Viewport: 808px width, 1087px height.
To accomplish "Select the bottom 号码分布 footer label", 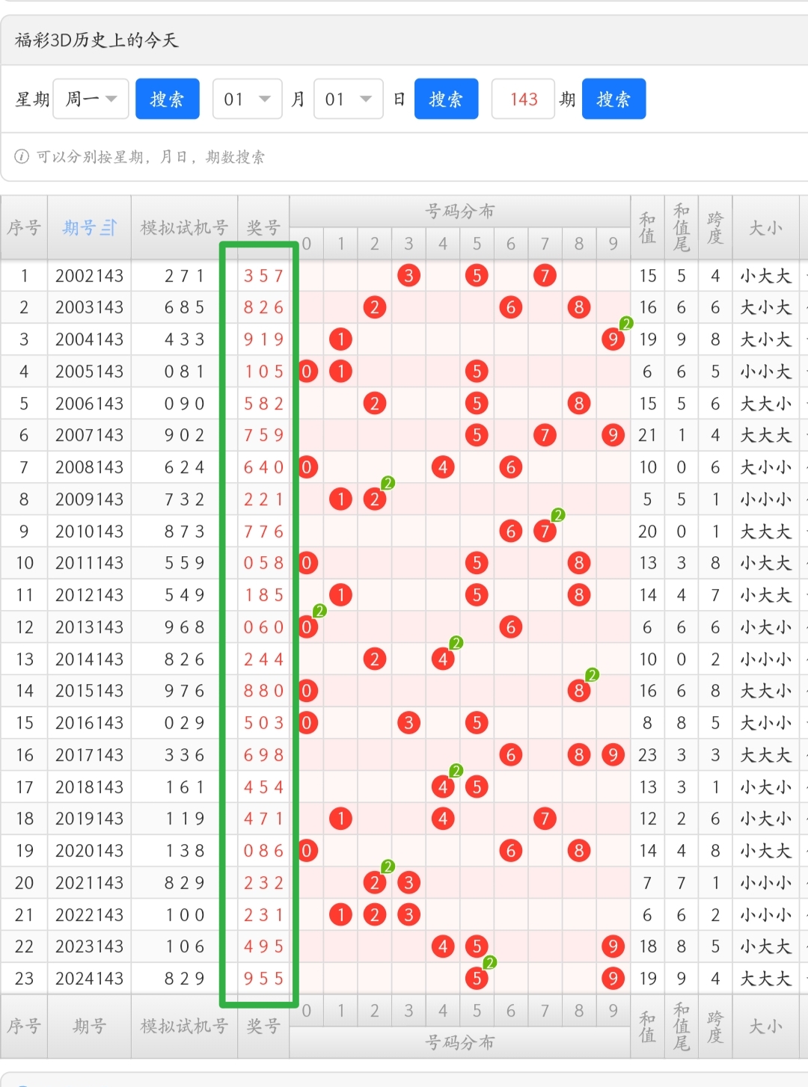I will [459, 1042].
